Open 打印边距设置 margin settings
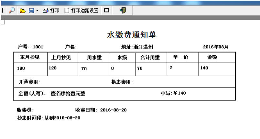Viewport: 260px width, 139px height. point(81,11)
